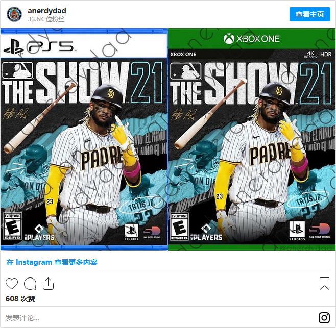The width and height of the screenshot is (336, 328).
Task: Click the 4K Ultra HD badge
Action: [x=310, y=54]
